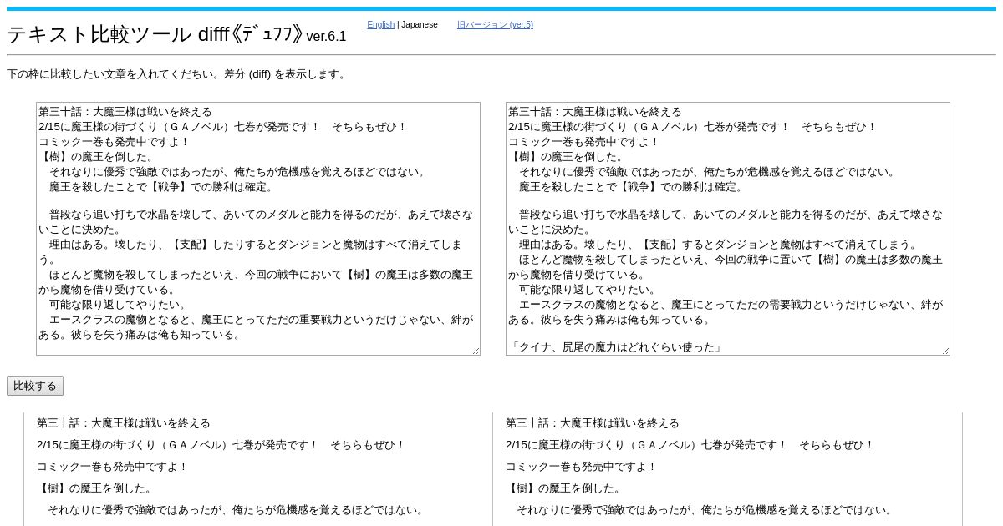Click left diff result line それなりに優秀で強敵ではあったが
This screenshot has height=526, width=1003.
tap(236, 510)
